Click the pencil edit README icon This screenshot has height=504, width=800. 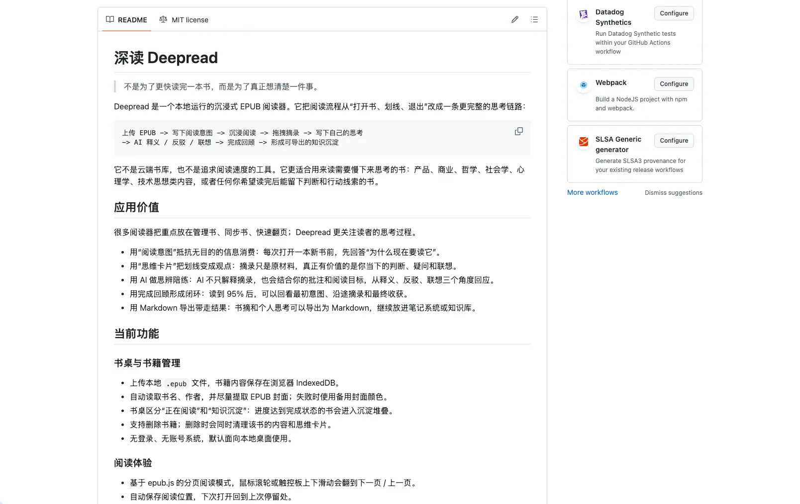pos(515,19)
